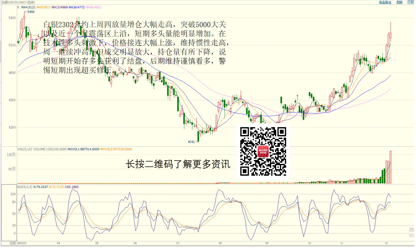
Task: Click the 商品叠加 link at top right
Action: pyautogui.click(x=385, y=2)
